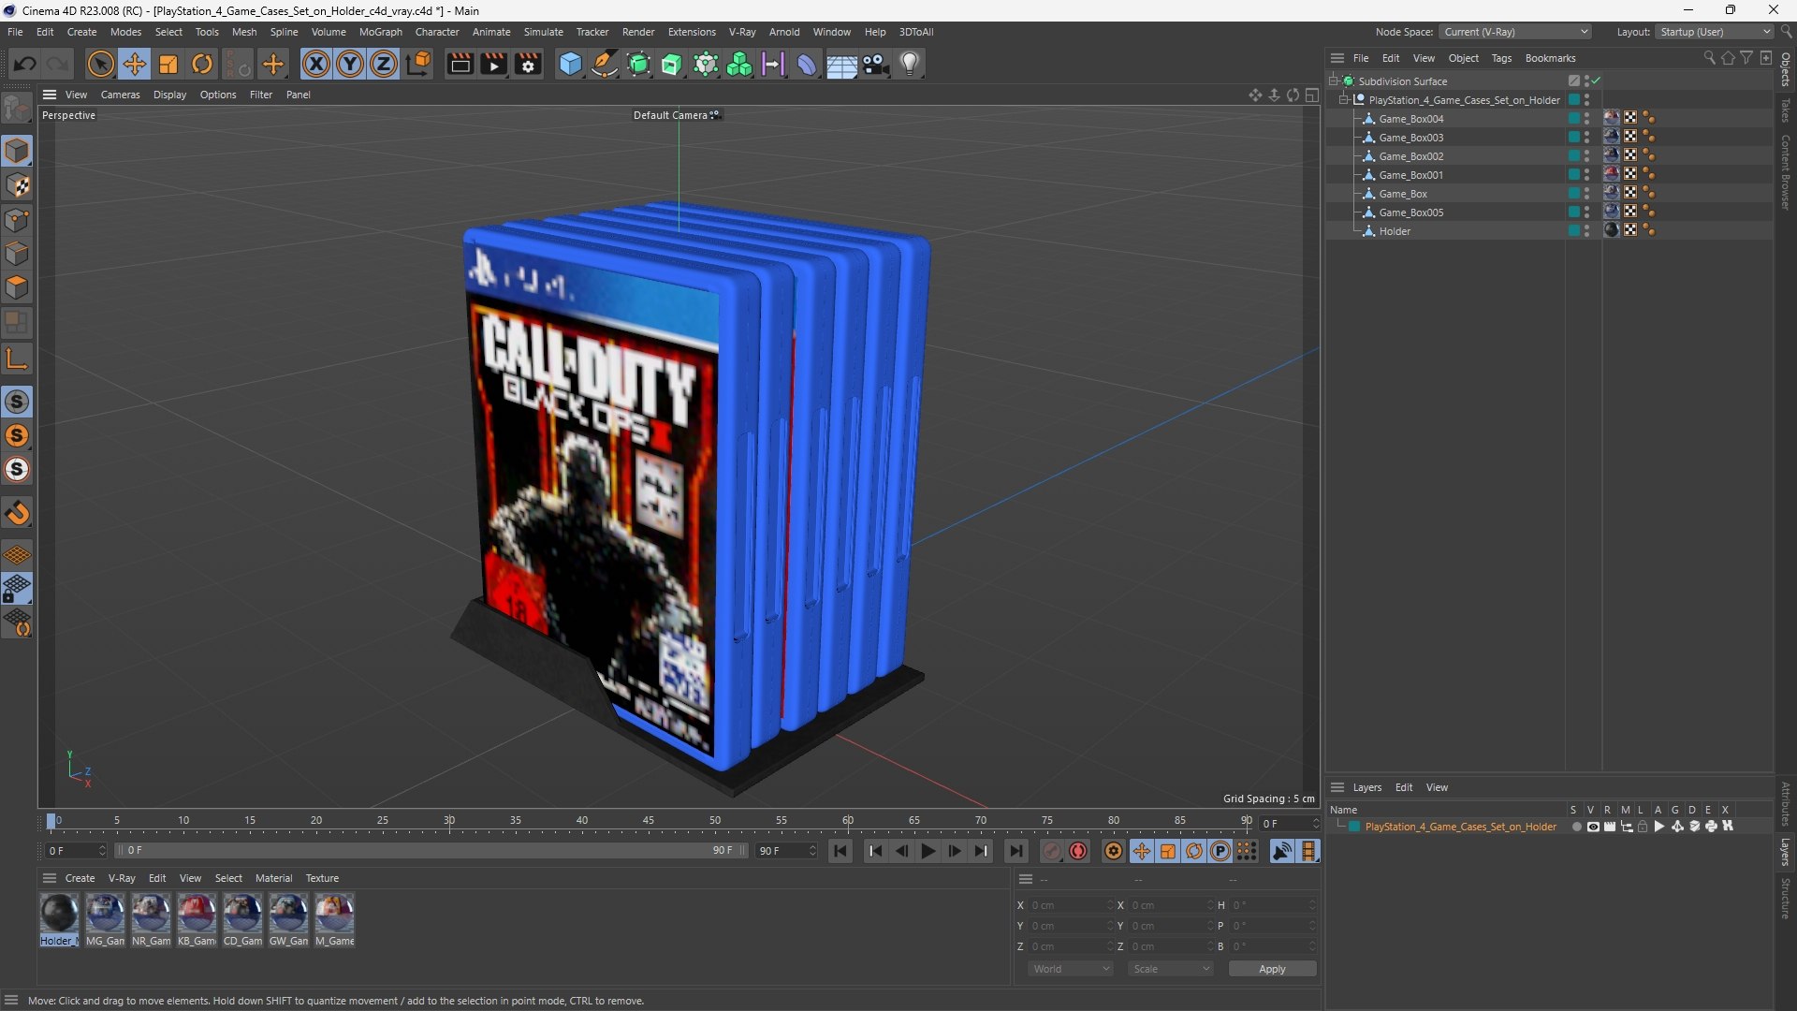This screenshot has width=1797, height=1011.
Task: Jump to start of animation
Action: coord(840,851)
